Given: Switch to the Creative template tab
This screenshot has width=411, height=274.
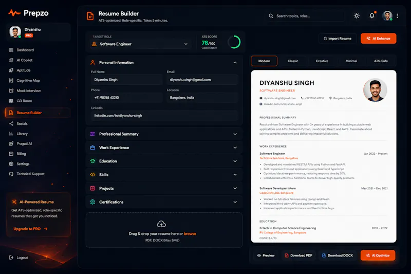Looking at the screenshot, I should click(x=322, y=61).
